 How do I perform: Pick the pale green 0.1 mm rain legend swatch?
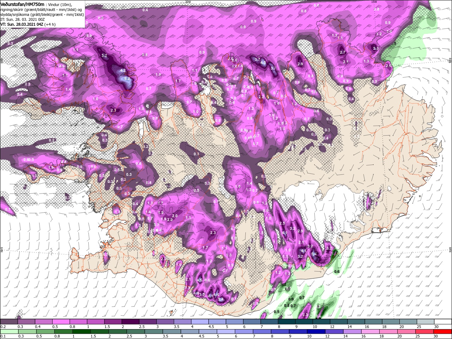[8, 331]
